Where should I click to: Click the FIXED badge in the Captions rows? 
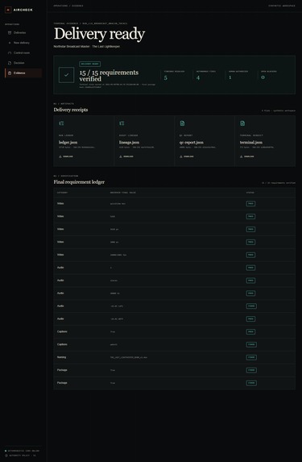tap(251, 344)
